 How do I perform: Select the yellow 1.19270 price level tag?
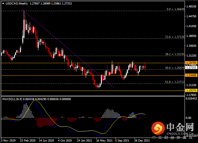[x=191, y=91]
